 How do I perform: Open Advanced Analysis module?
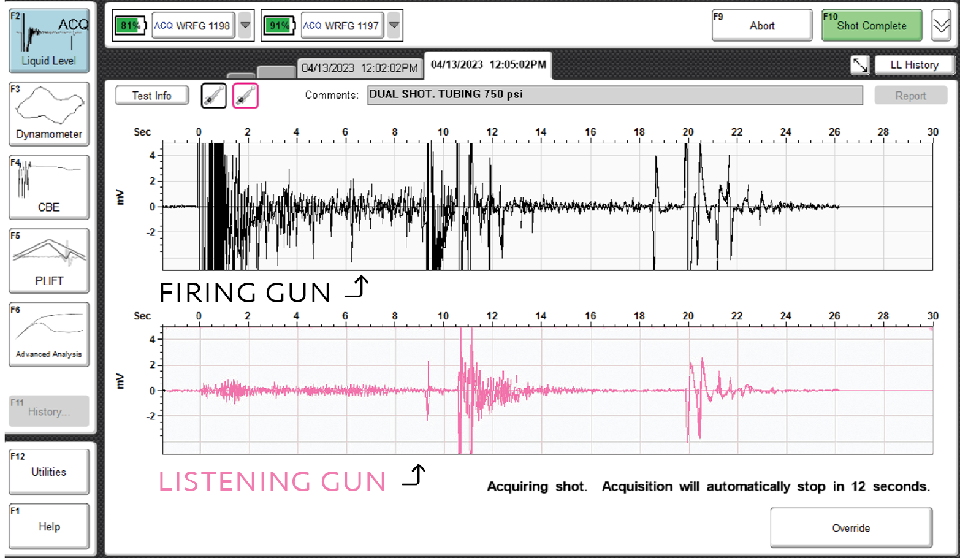click(49, 334)
